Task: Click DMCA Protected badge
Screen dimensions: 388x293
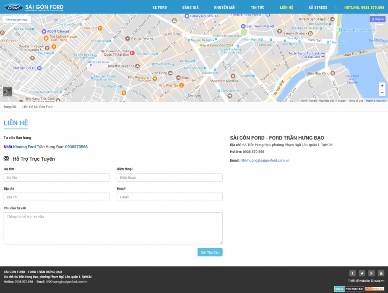Action: pyautogui.click(x=349, y=289)
